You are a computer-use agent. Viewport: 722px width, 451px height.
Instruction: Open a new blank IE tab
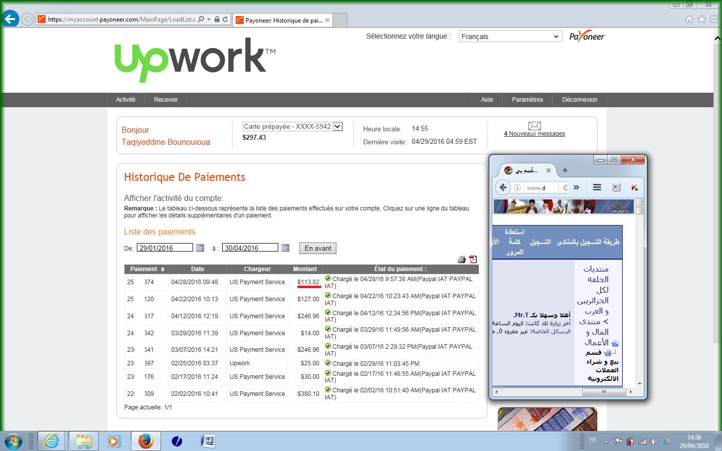[x=340, y=20]
